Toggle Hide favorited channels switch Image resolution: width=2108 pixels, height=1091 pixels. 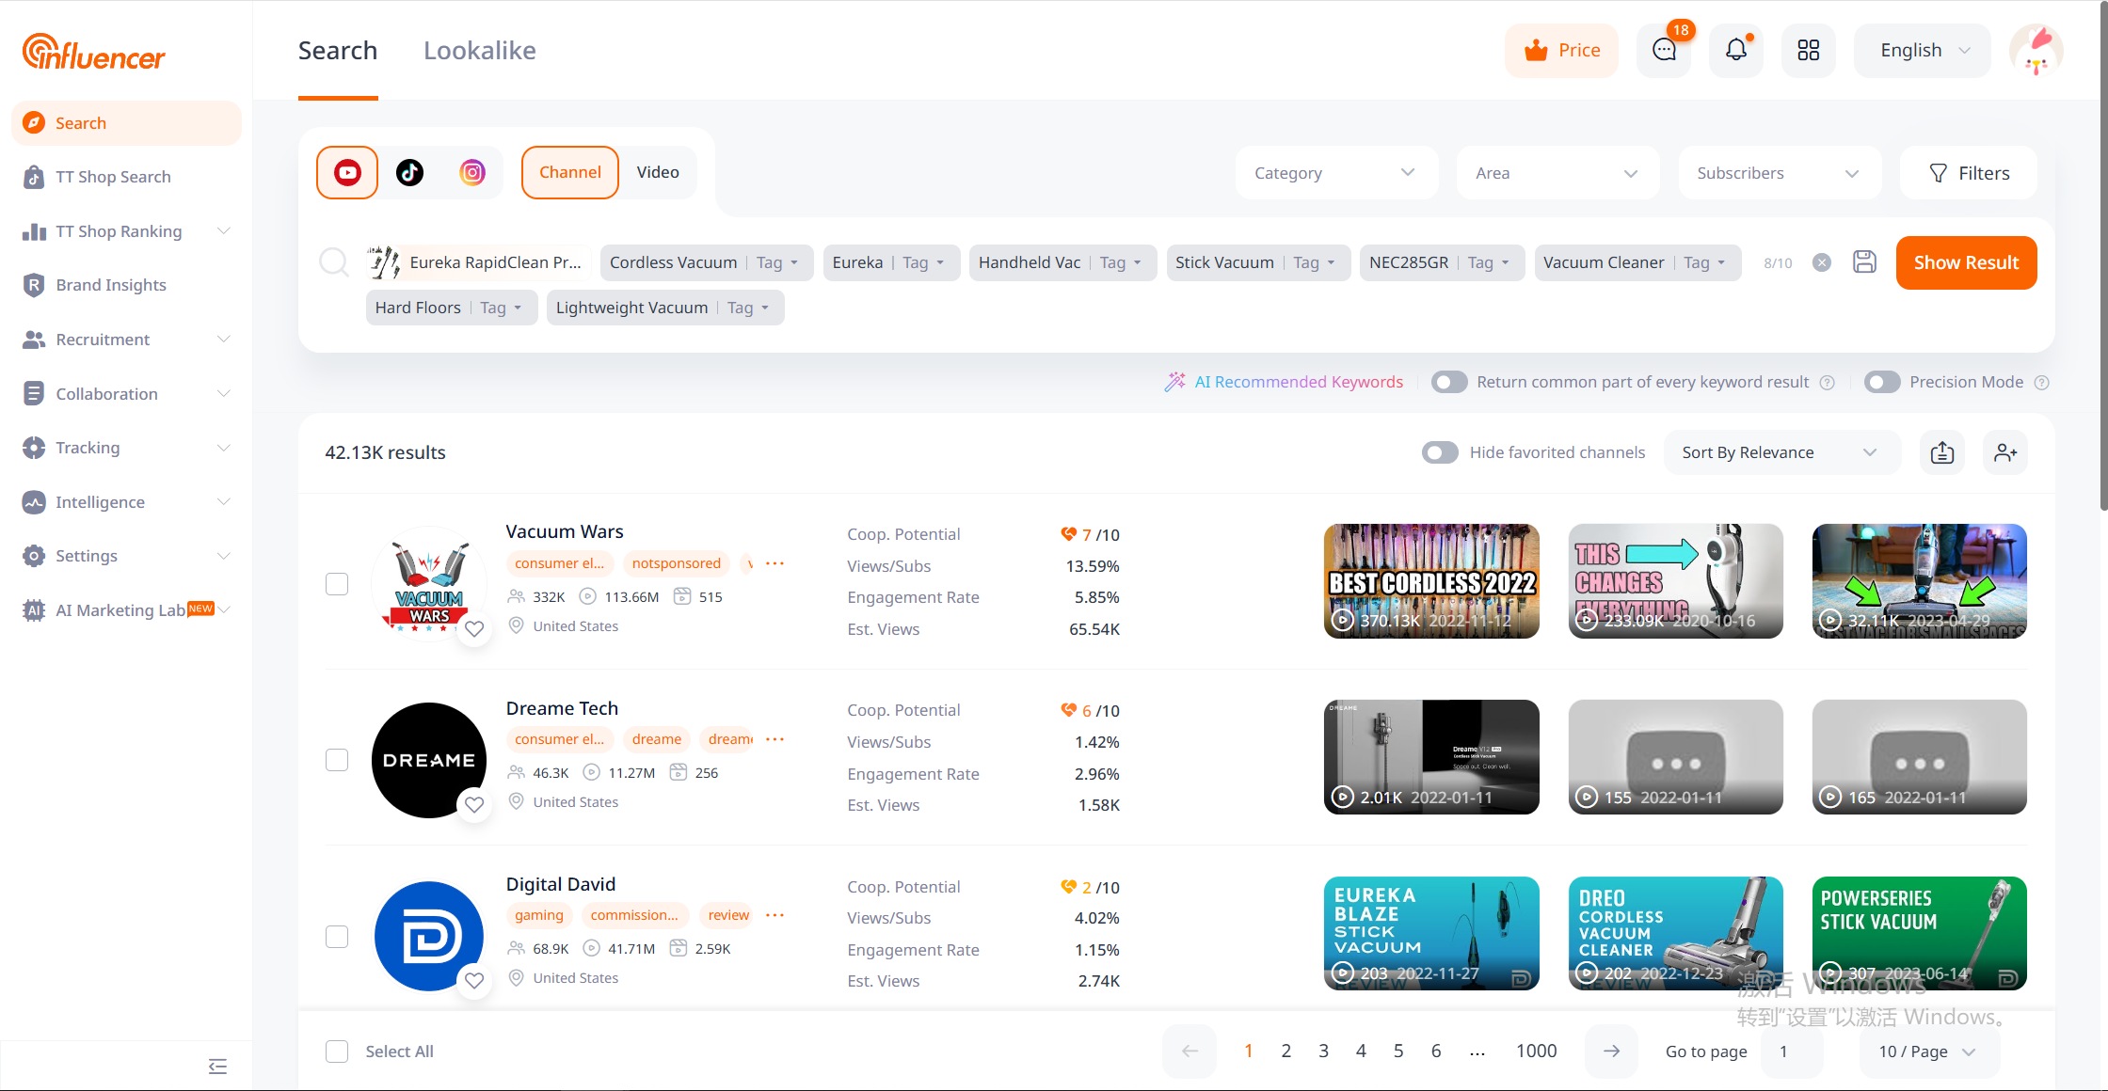click(1440, 452)
